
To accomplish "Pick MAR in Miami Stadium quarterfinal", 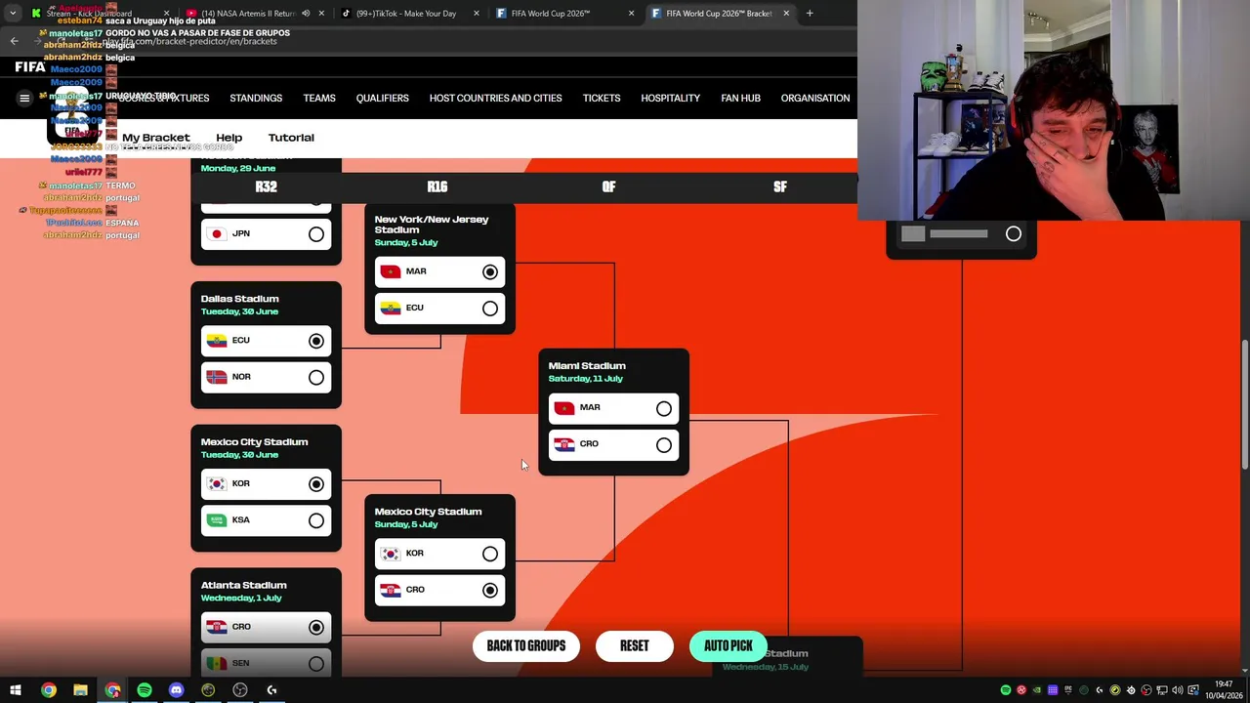I will coord(664,409).
